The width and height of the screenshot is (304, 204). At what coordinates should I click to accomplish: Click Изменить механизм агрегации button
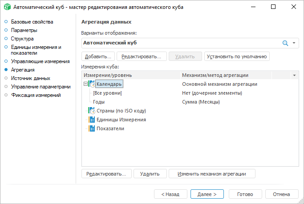(212, 174)
